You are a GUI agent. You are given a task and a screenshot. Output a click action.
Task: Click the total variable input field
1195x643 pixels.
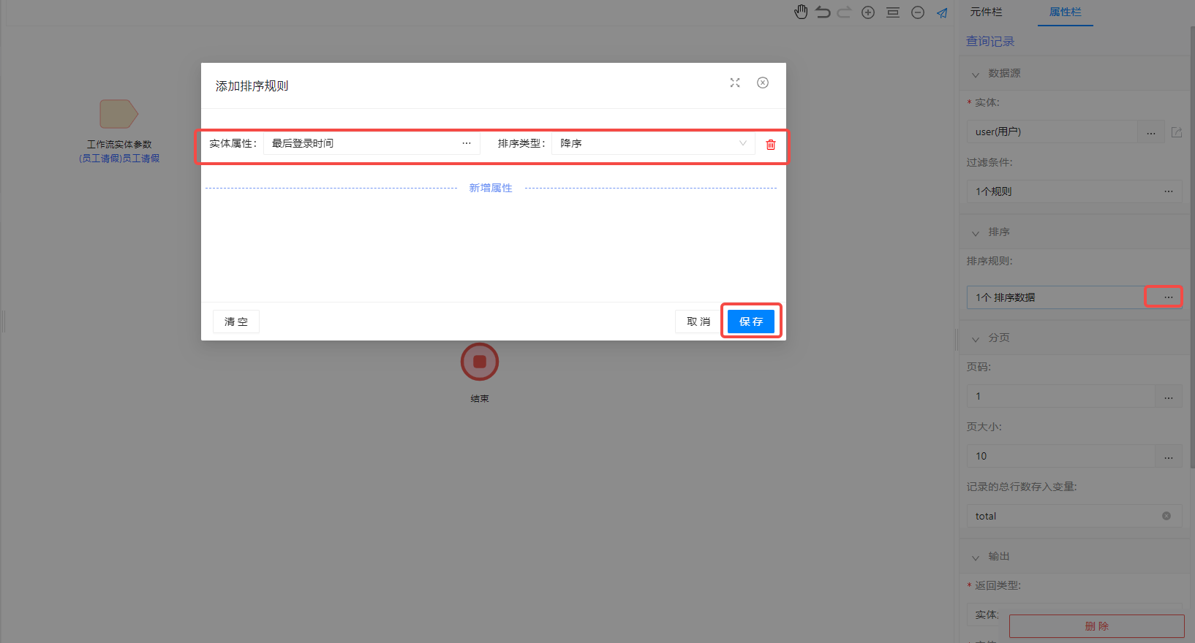(1074, 516)
